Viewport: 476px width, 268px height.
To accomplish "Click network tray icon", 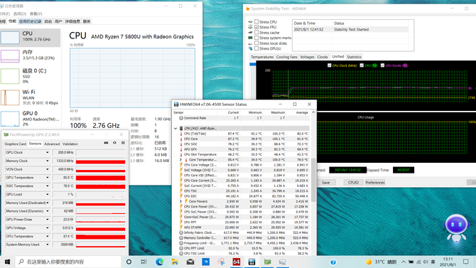I will [x=418, y=262].
